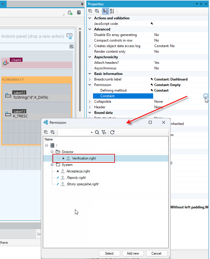The width and height of the screenshot is (210, 259).
Task: Collapse Basic information category
Action: pos(90,74)
